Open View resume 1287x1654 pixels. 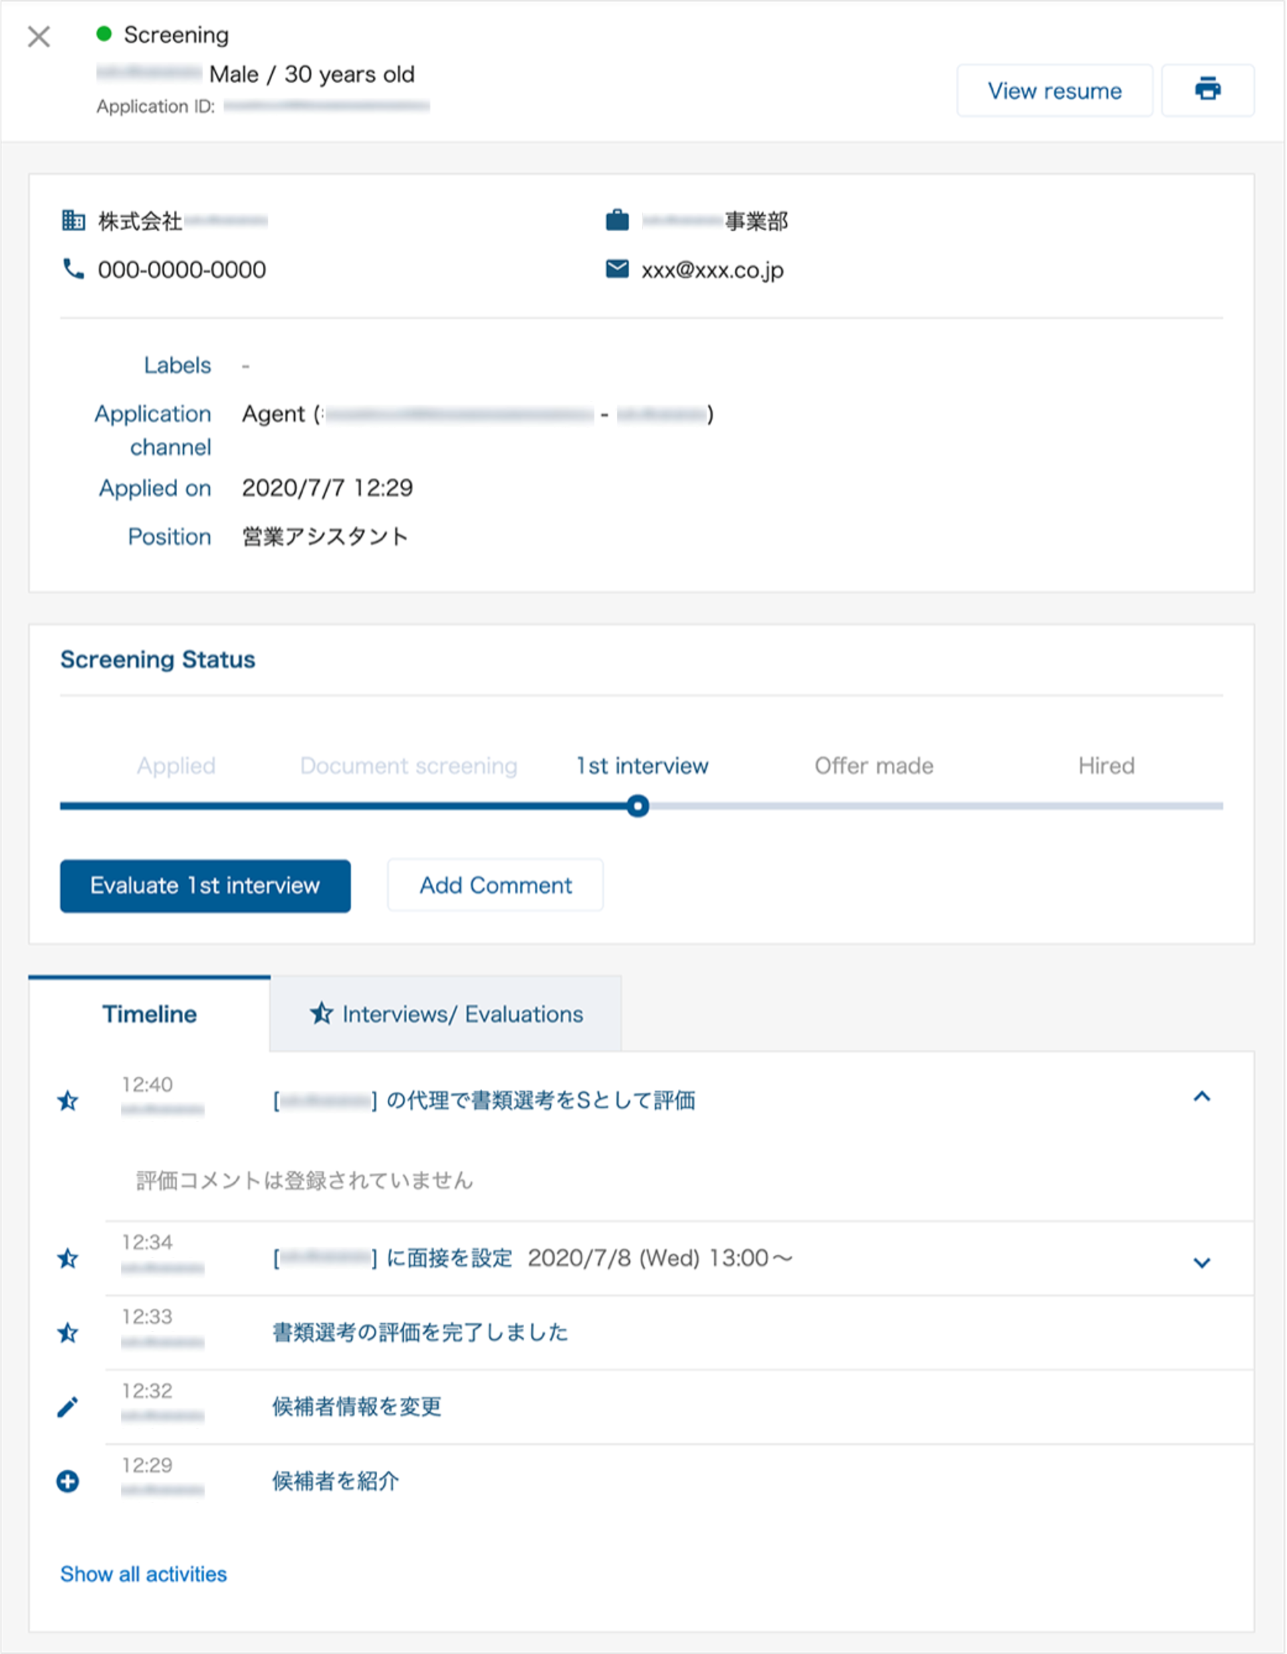tap(1055, 91)
